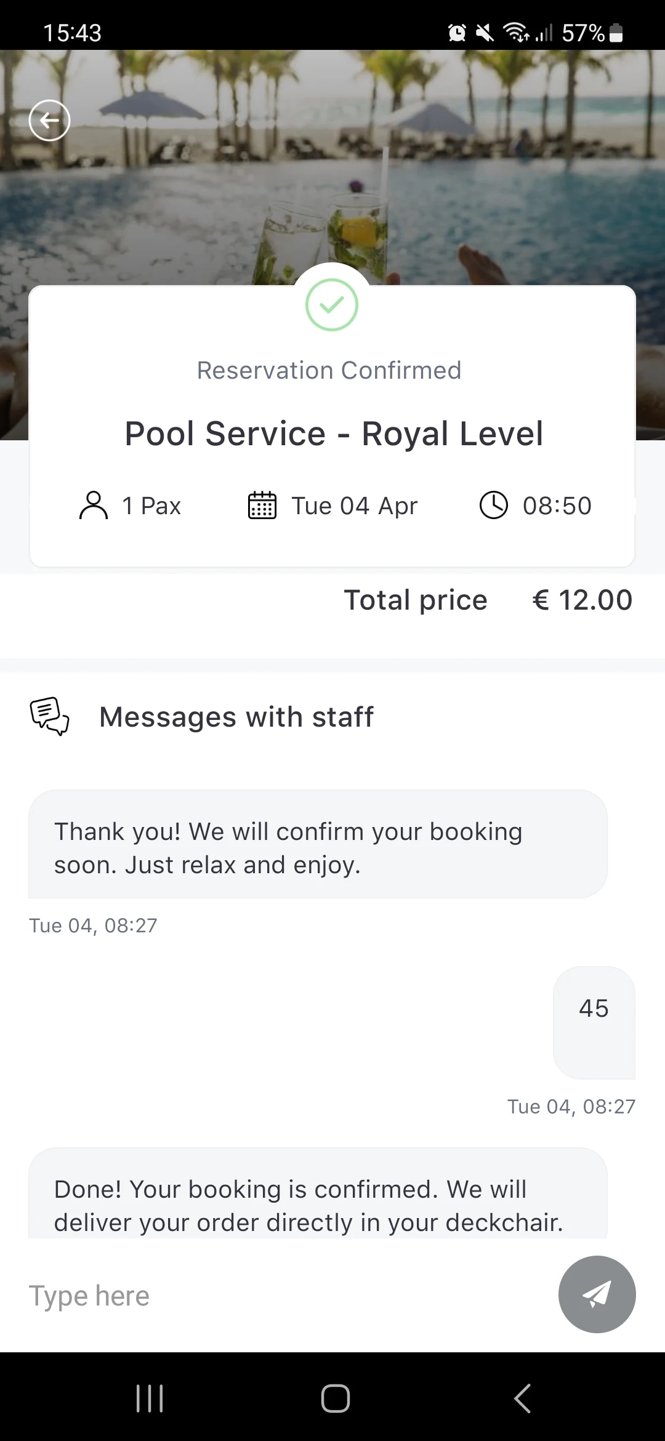Image resolution: width=665 pixels, height=1441 pixels.
Task: Open Android recent apps button
Action: pyautogui.click(x=150, y=1398)
